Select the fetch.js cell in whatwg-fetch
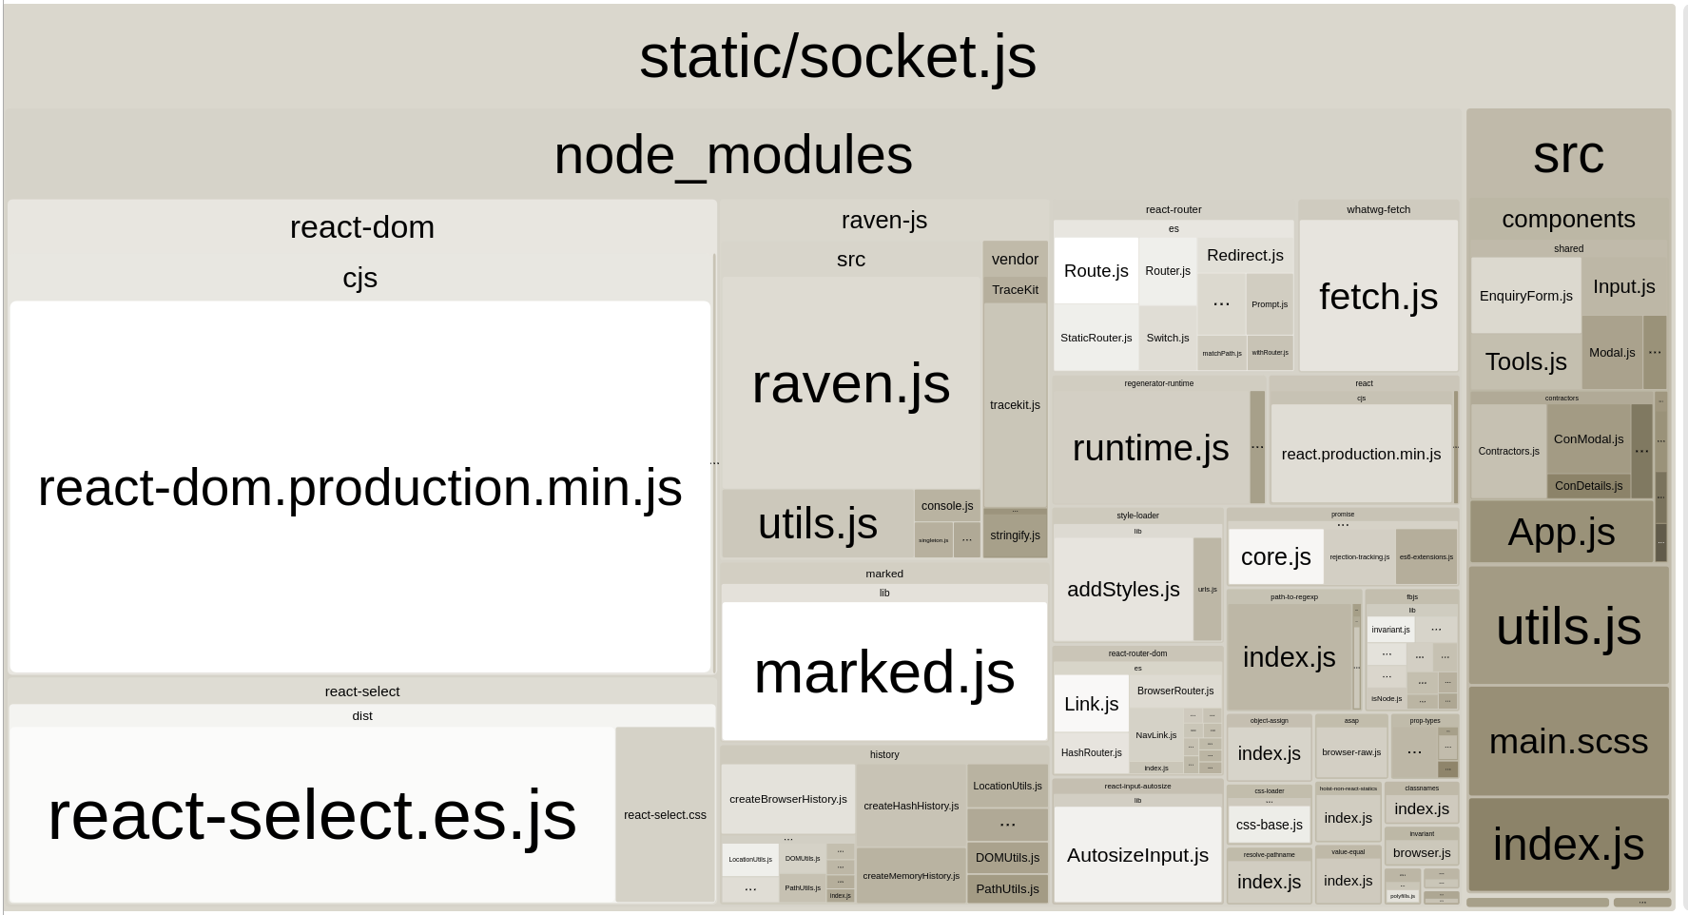The width and height of the screenshot is (1688, 915). pyautogui.click(x=1377, y=297)
